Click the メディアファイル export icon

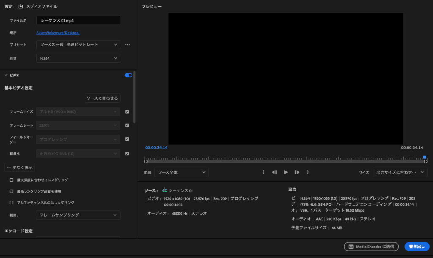(21, 6)
